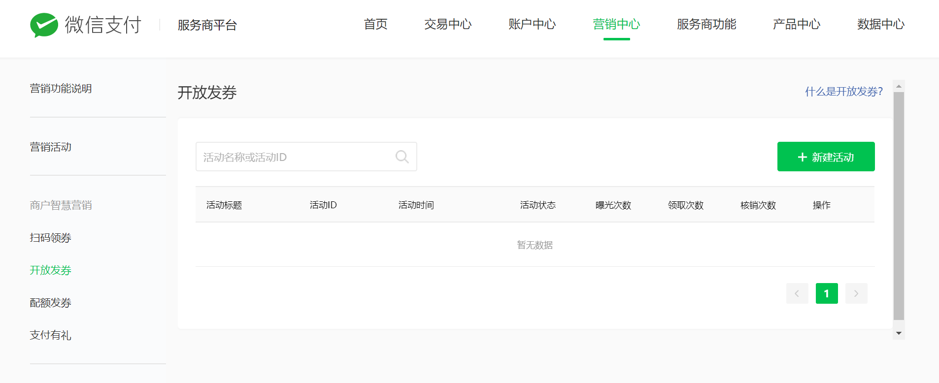The image size is (939, 383).
Task: Open 账户中心 in top navigation
Action: (x=532, y=24)
